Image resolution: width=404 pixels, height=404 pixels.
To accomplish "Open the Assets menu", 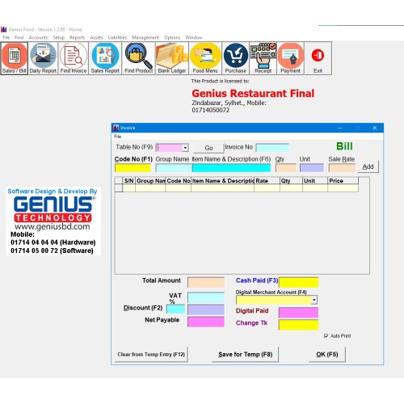I will (96, 37).
